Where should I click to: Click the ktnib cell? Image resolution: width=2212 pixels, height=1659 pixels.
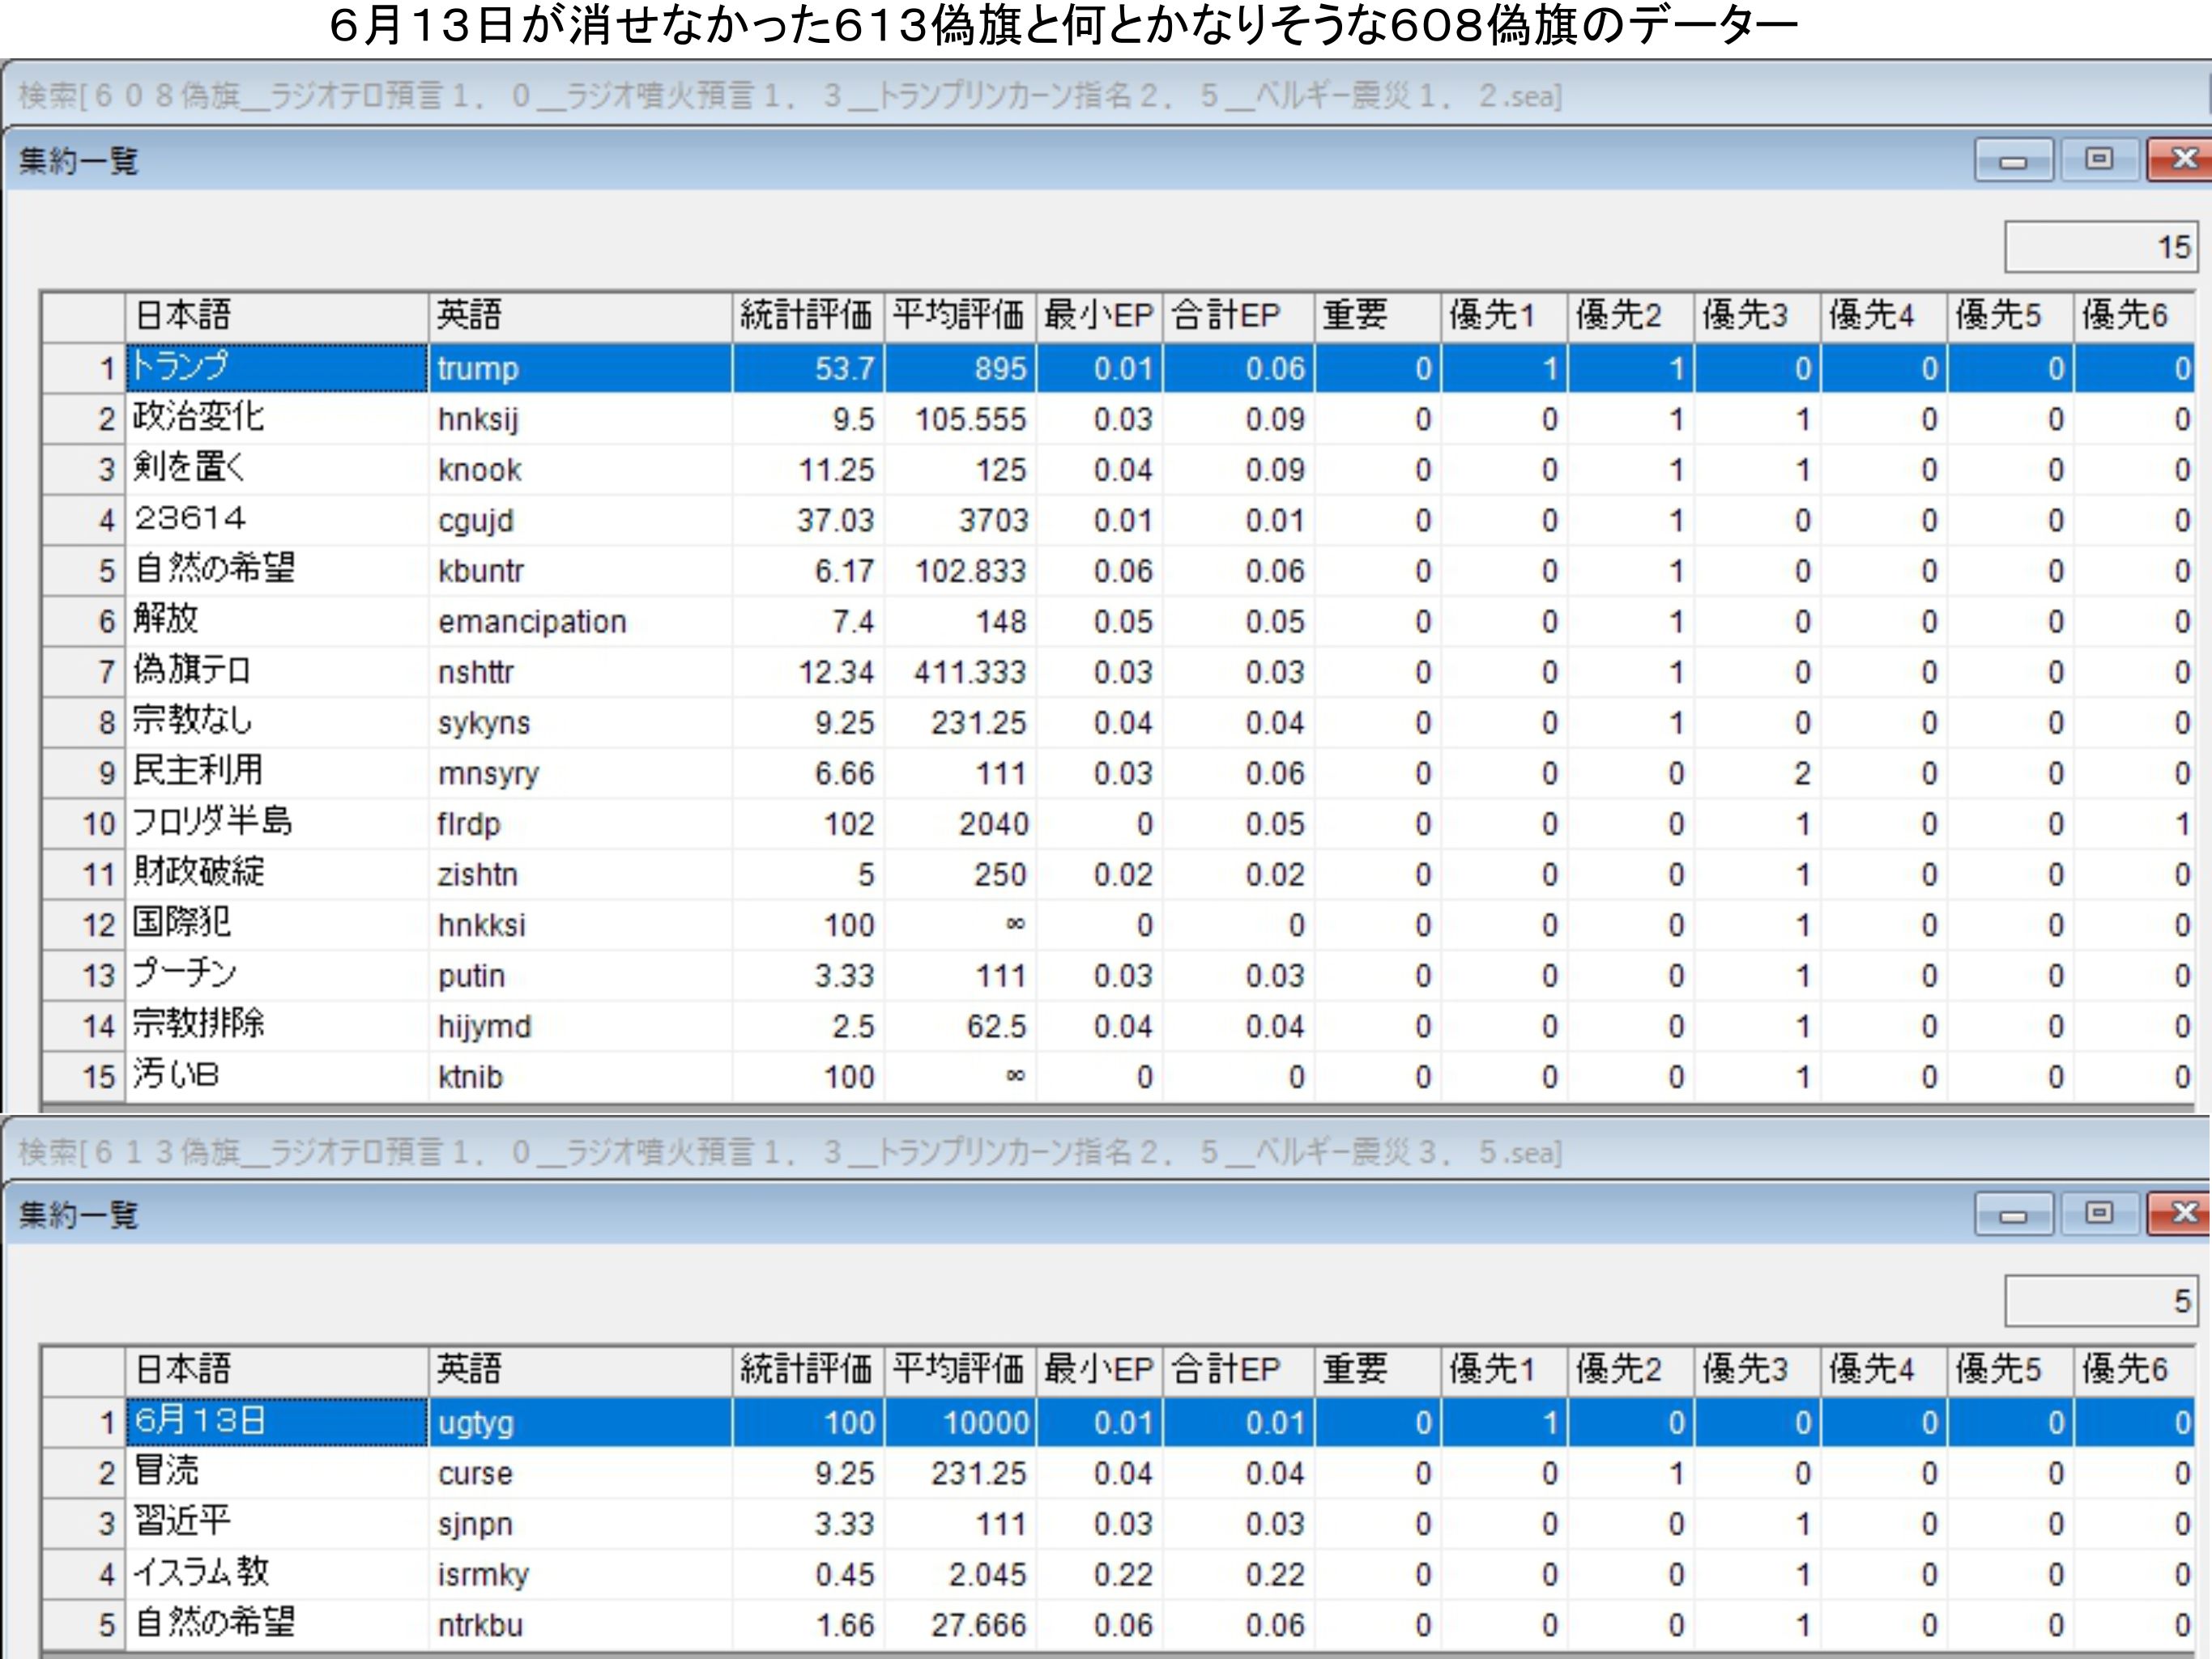click(x=580, y=1076)
